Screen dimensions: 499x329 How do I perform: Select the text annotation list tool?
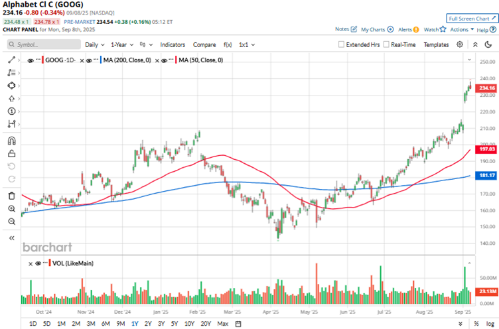coord(11,73)
